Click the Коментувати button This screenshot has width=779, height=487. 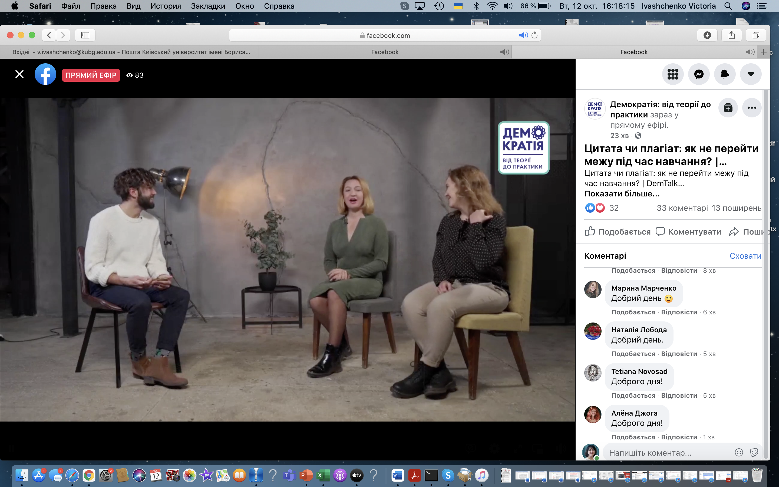(689, 232)
